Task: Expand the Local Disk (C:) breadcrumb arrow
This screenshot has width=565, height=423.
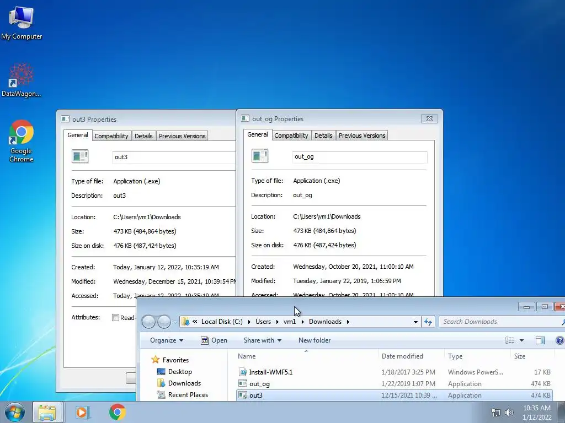Action: [x=249, y=322]
